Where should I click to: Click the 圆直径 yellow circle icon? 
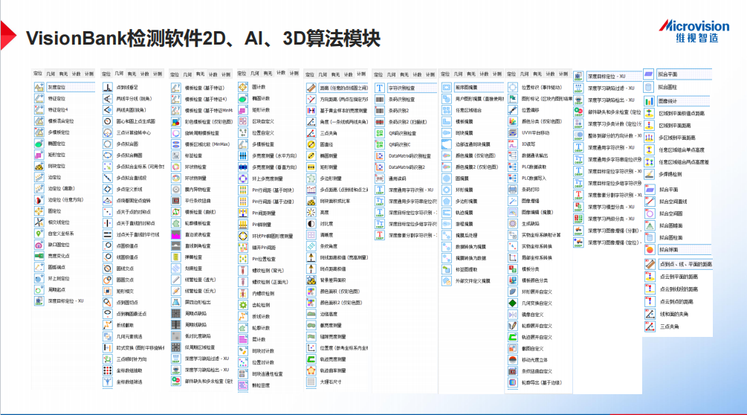pos(311,144)
